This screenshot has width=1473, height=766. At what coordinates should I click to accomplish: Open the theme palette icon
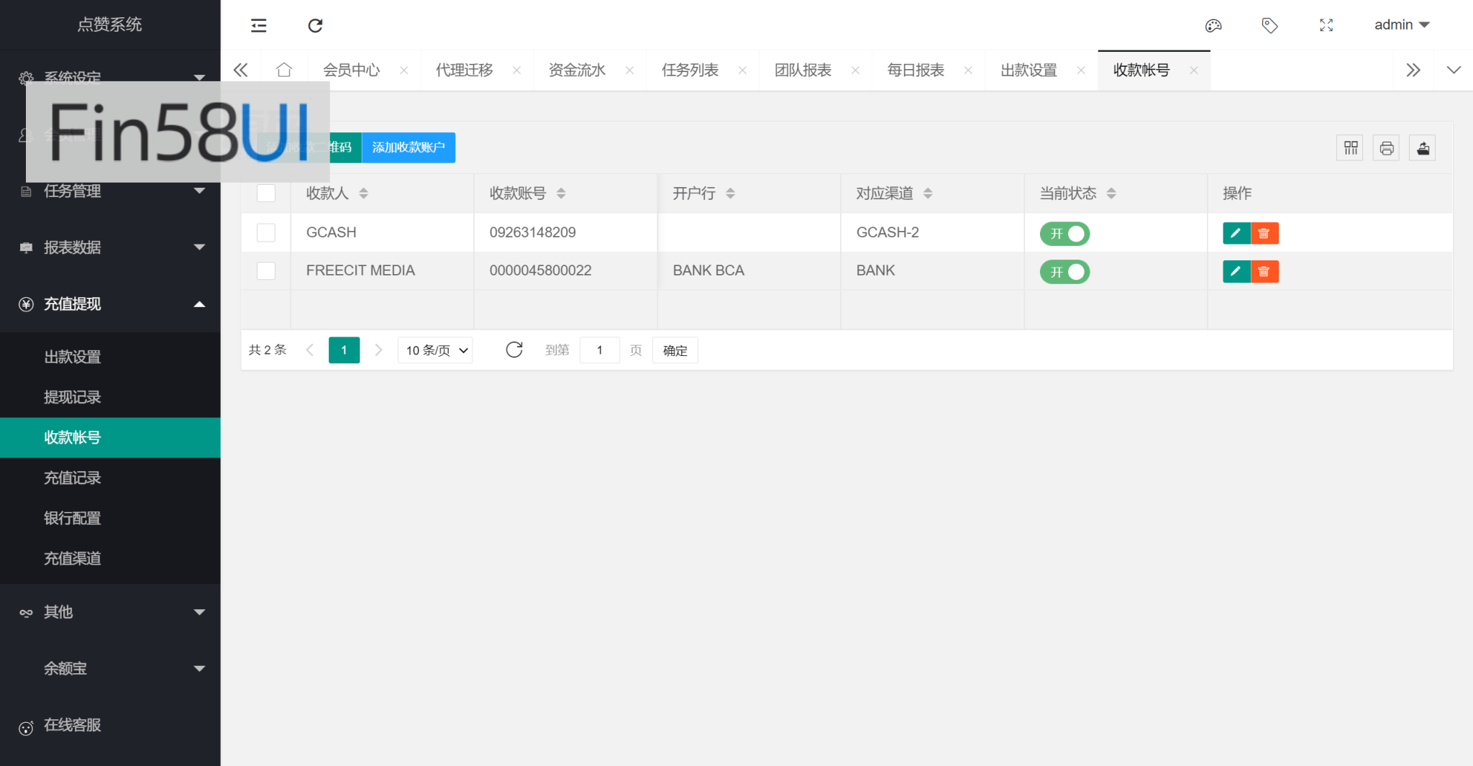pyautogui.click(x=1213, y=26)
